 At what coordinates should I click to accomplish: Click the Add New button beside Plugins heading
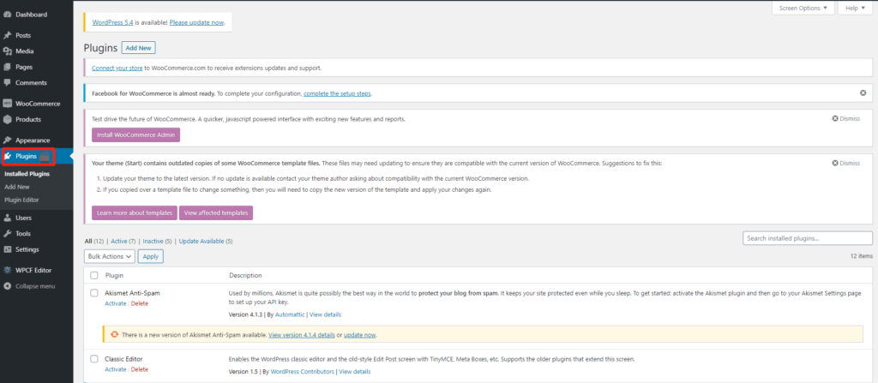(x=138, y=48)
